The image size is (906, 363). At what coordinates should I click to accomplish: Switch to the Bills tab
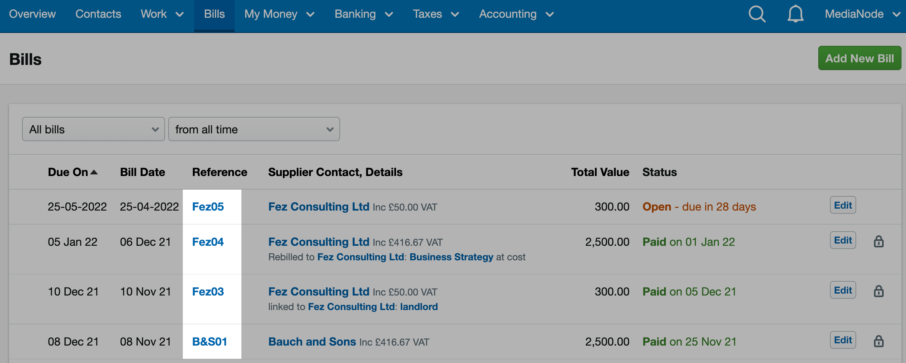pos(214,14)
